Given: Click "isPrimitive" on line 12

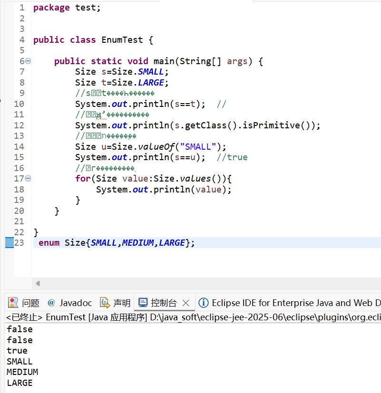Looking at the screenshot, I should pyautogui.click(x=271, y=125).
